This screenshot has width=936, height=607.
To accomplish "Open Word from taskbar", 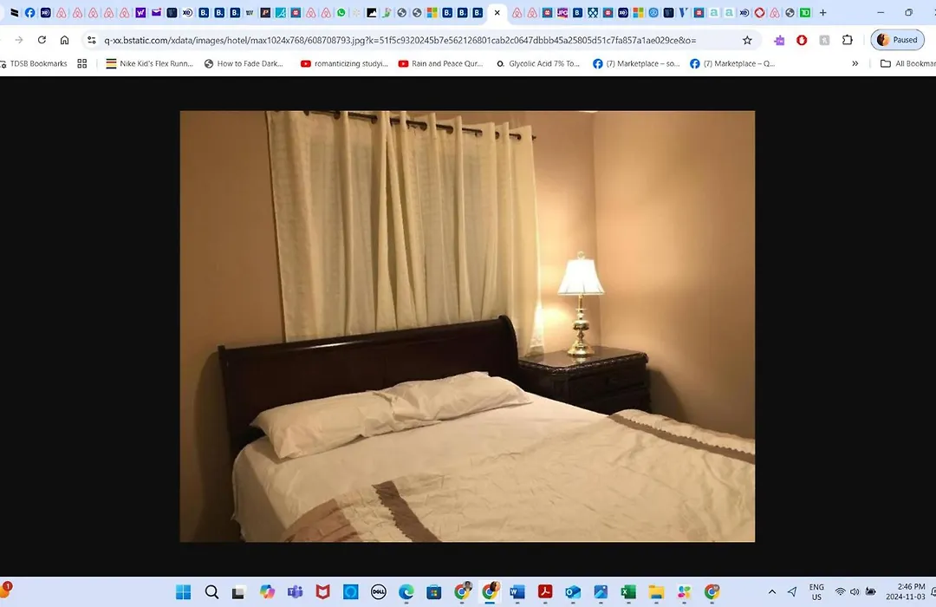I will point(517,592).
